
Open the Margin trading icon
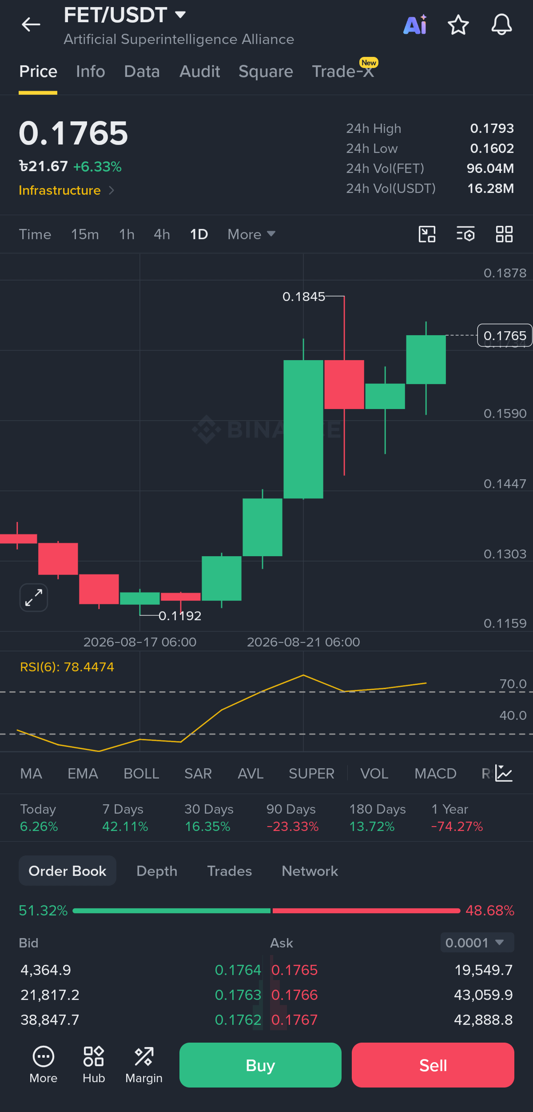tap(144, 1065)
